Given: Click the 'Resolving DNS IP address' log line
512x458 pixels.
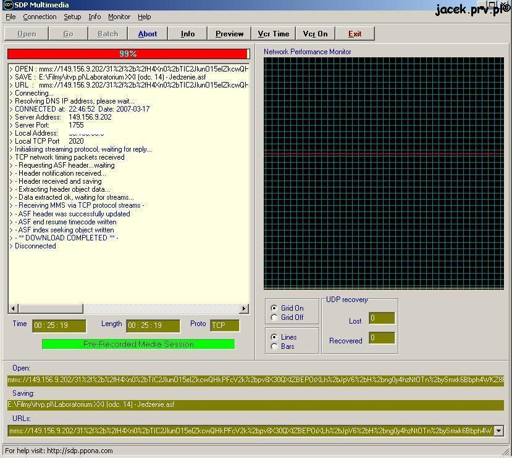Looking at the screenshot, I should (x=72, y=101).
